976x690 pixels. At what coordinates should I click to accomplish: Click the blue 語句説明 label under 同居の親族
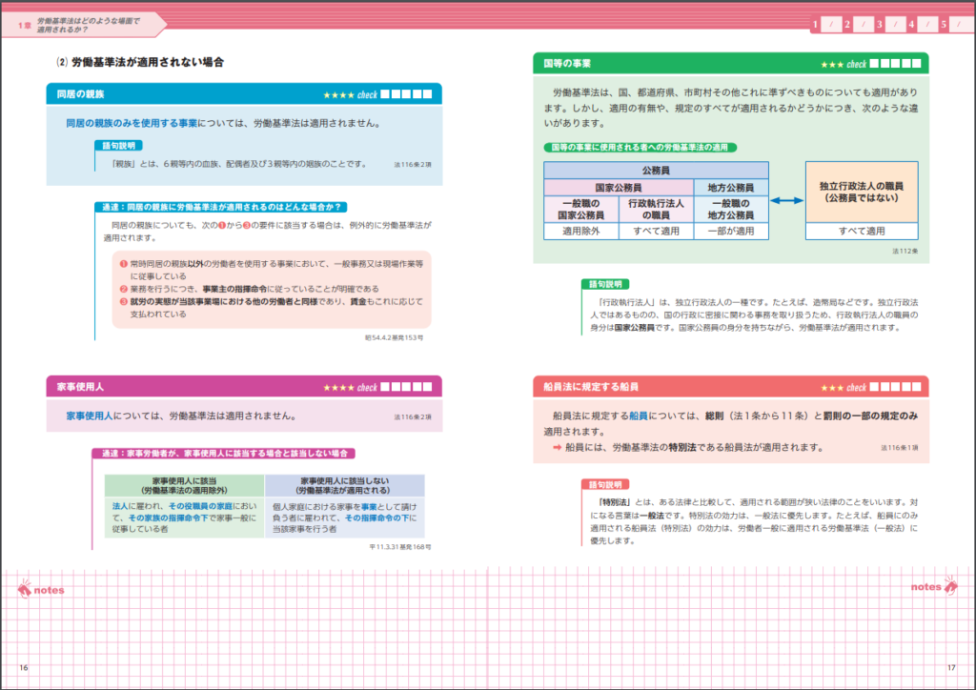[x=118, y=146]
